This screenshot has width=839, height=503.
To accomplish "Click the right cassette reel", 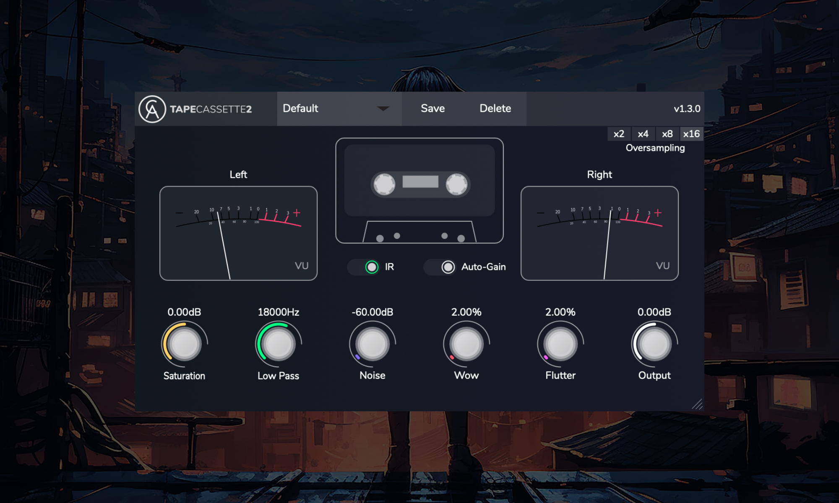I will 456,184.
